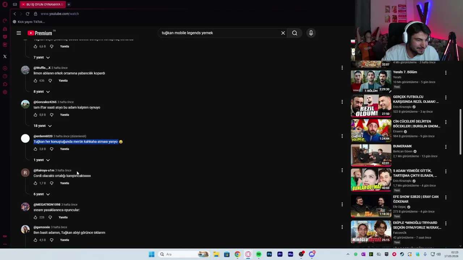This screenshot has width=463, height=260.
Task: Open options menu for @Wuffle._.X comment
Action: (342, 68)
